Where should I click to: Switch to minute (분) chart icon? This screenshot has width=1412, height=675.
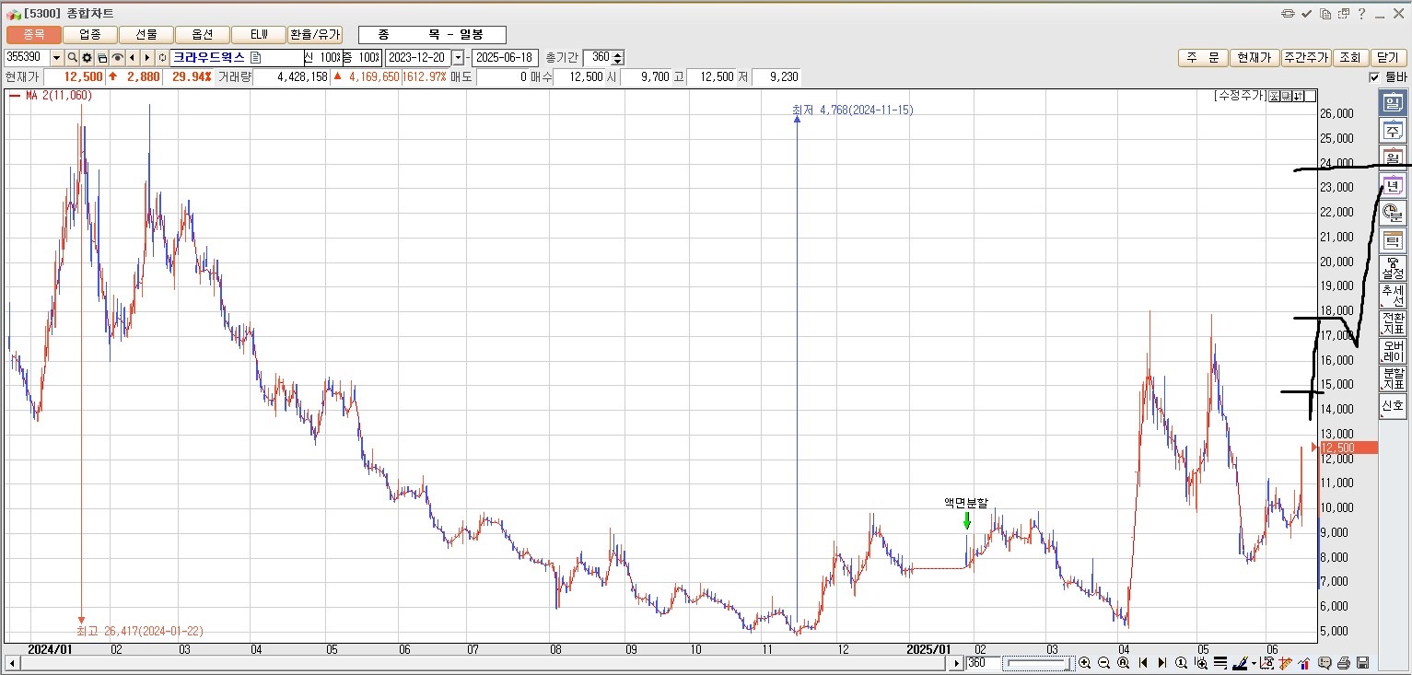click(x=1393, y=213)
